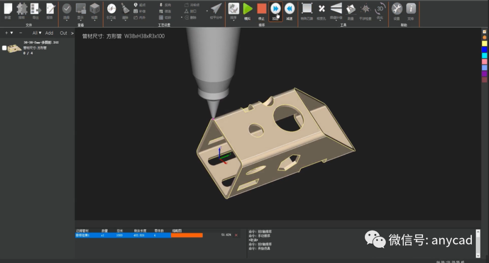This screenshot has width=489, height=263.
Task: Tick the checkbox beside the IGS part
Action: (5, 48)
